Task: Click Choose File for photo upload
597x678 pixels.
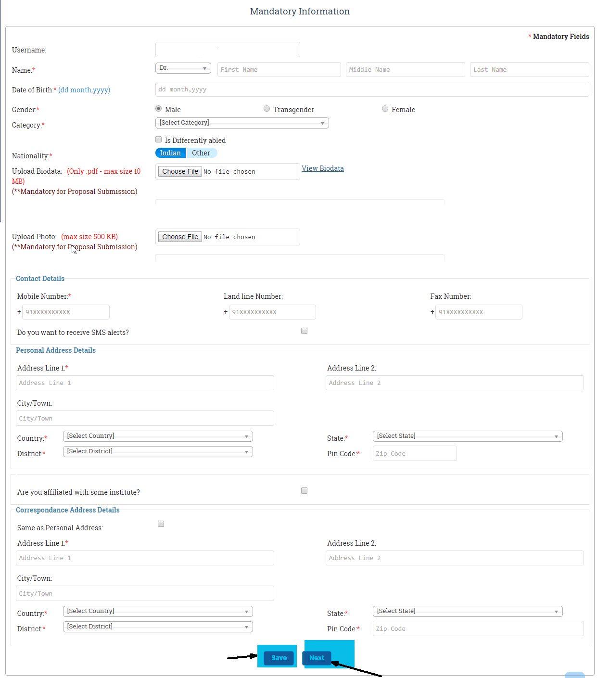Action: coord(180,237)
